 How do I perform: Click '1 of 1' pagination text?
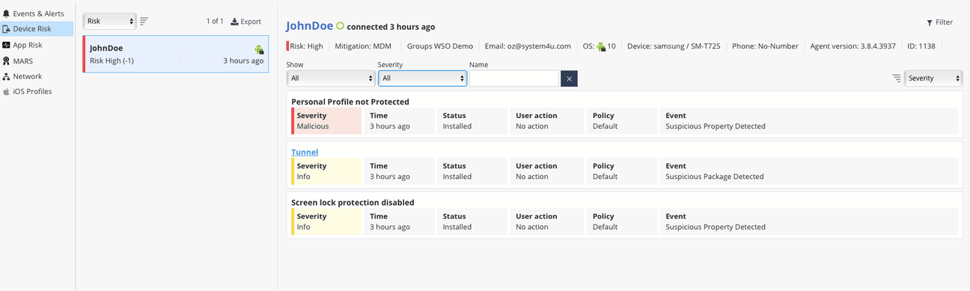(215, 22)
